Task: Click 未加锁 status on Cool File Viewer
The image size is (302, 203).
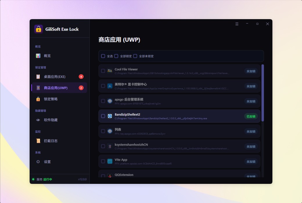Action: tap(251, 71)
